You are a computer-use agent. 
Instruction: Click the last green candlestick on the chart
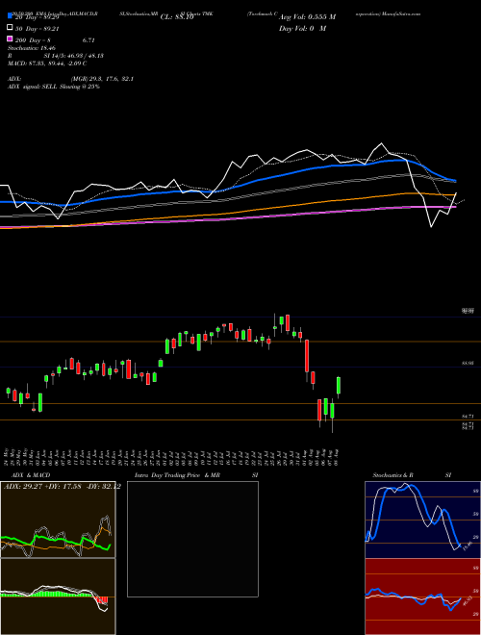[339, 386]
